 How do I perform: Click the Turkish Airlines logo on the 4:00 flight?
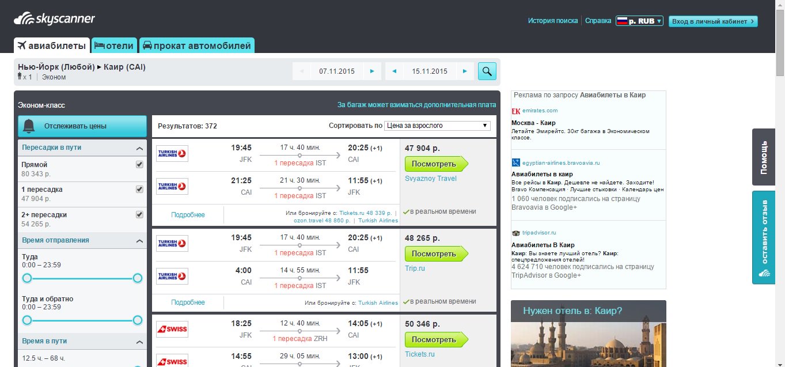pos(172,276)
